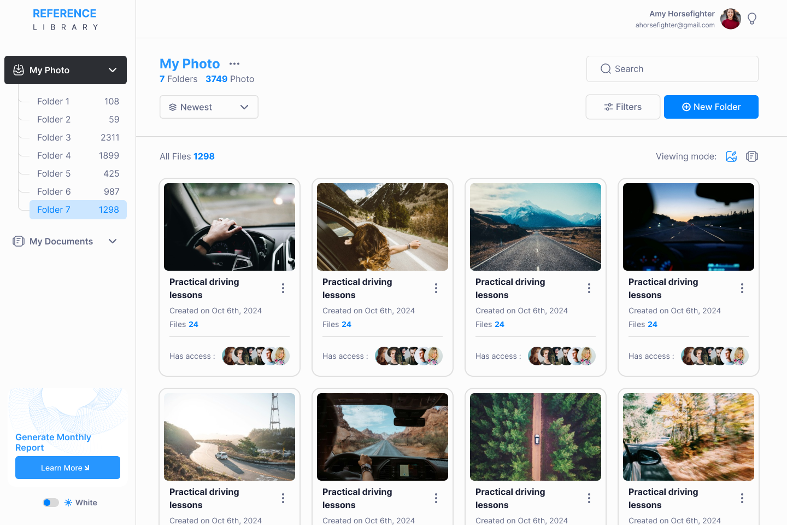The height and width of the screenshot is (525, 787).
Task: Expand the My Documents section chevron
Action: 113,241
